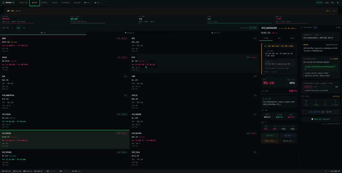The height and width of the screenshot is (173, 342).
Task: Click BTC price in bottom status bar
Action: point(6,171)
